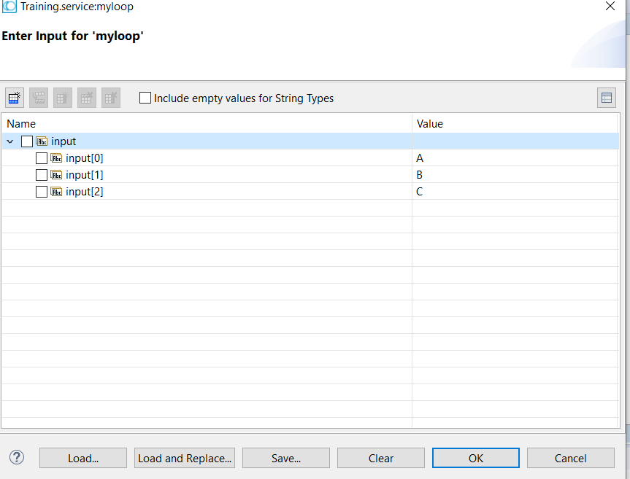Tick the checkbox for input[2]
Screen dimensions: 630x479
click(42, 192)
